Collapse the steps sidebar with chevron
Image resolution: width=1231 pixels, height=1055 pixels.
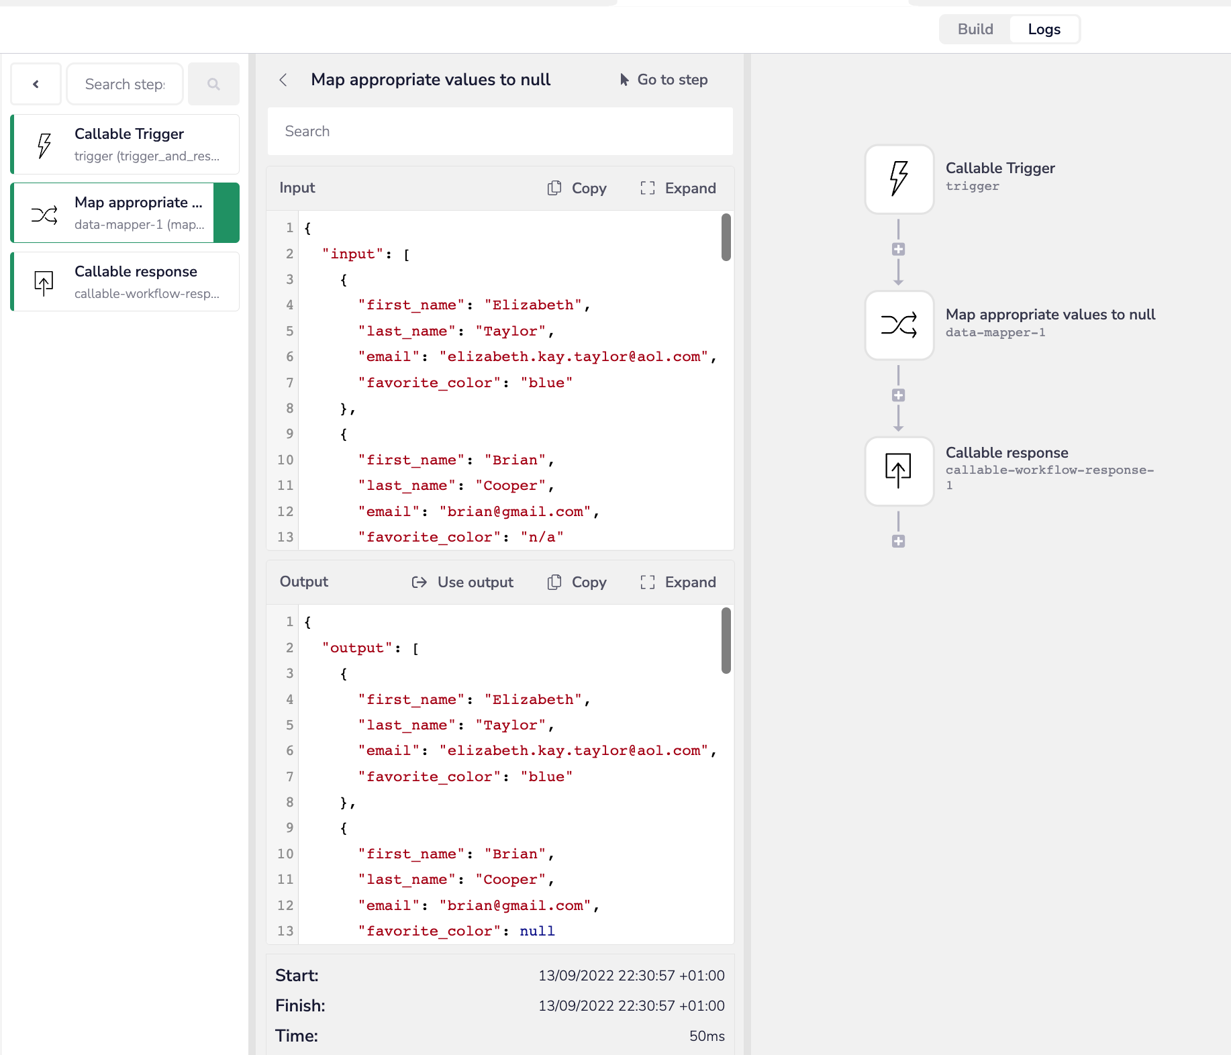pyautogui.click(x=36, y=85)
